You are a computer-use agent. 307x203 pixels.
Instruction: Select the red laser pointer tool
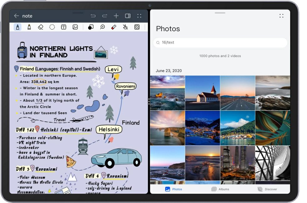click(x=114, y=27)
